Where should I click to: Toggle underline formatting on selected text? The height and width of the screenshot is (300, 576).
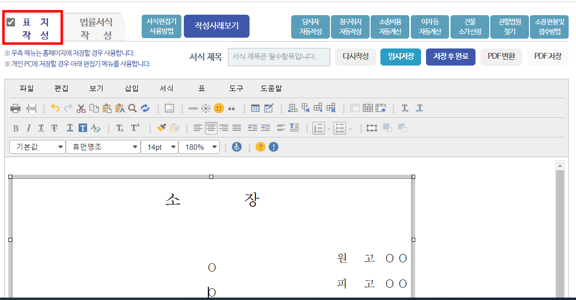[x=41, y=128]
